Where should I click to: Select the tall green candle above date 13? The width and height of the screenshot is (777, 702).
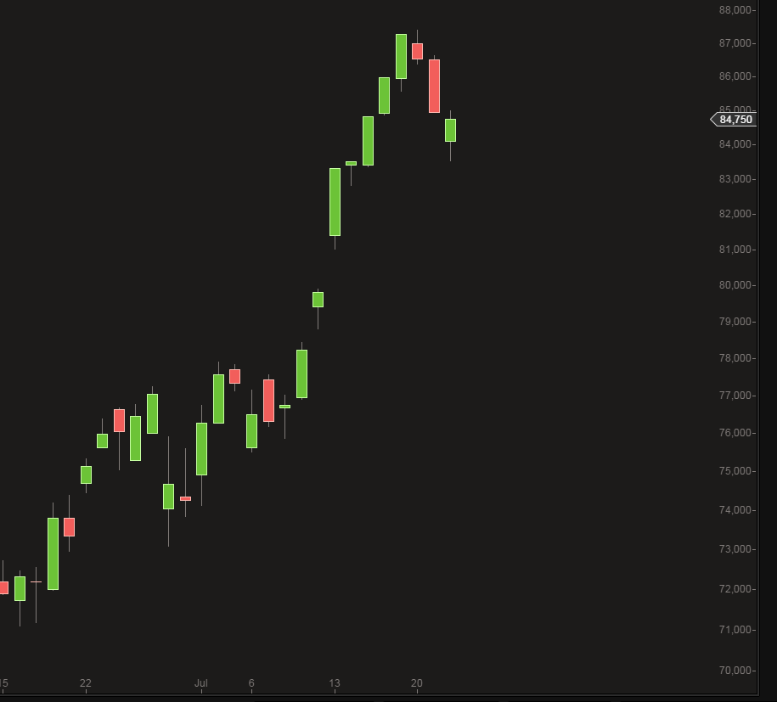pyautogui.click(x=335, y=202)
